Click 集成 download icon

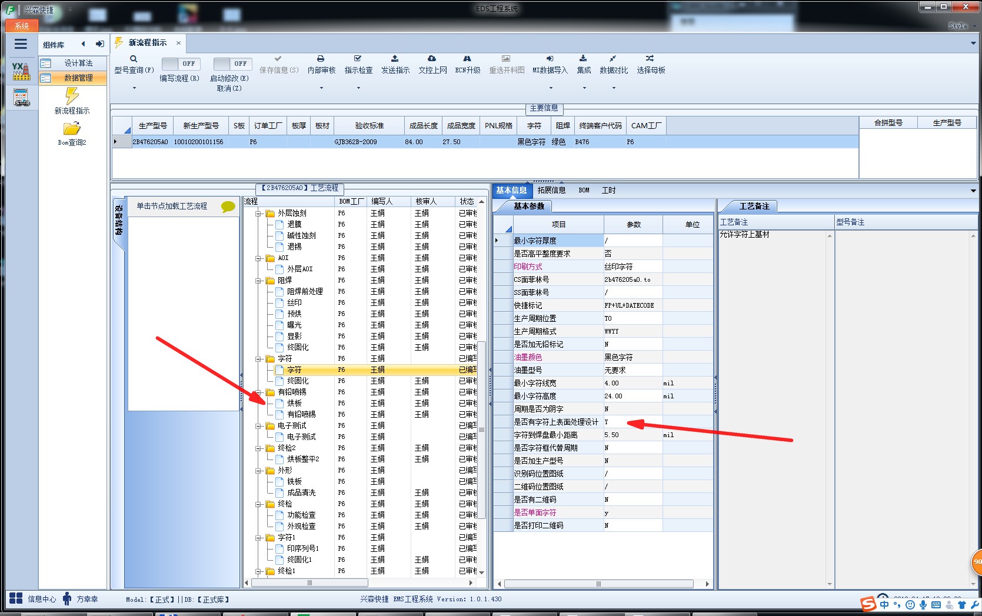583,59
